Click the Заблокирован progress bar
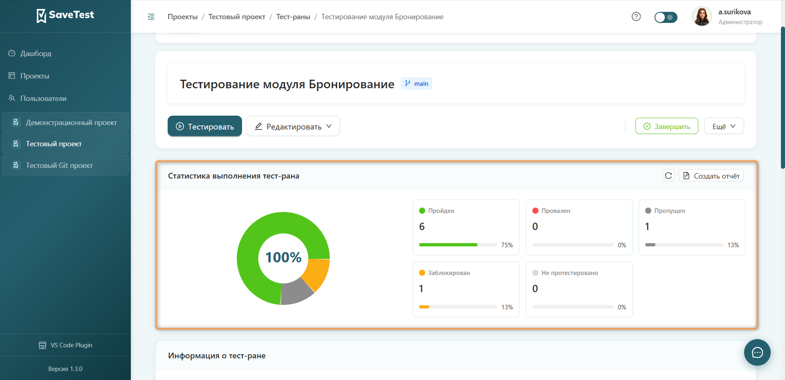 [458, 307]
